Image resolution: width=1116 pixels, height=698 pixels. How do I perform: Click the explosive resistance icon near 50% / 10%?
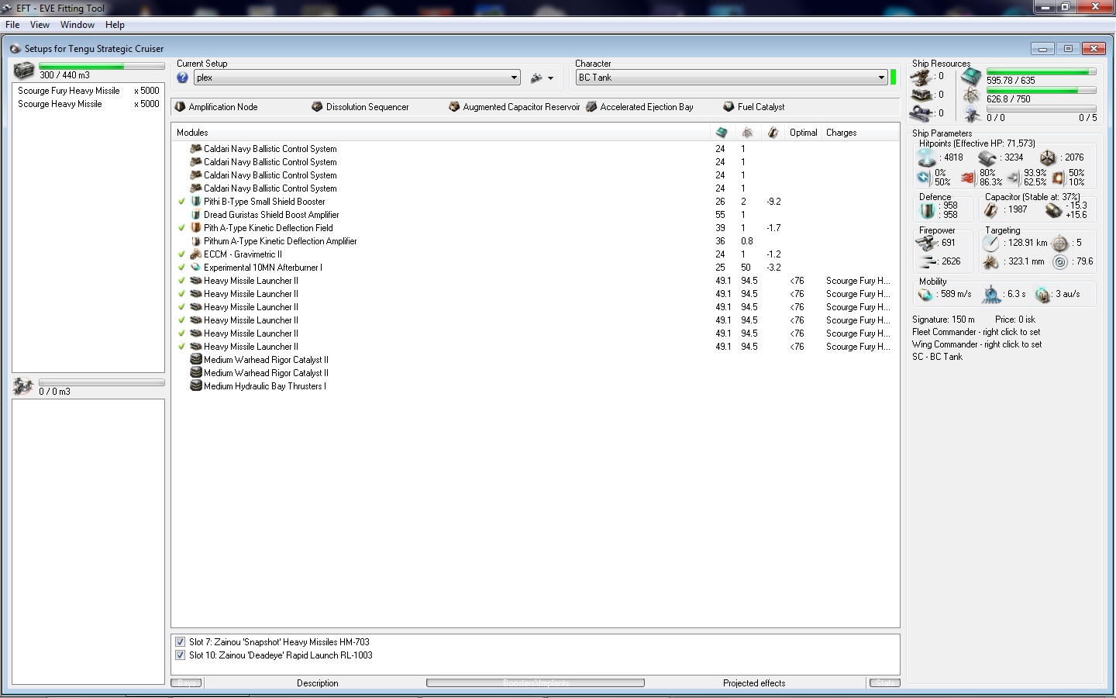1058,178
